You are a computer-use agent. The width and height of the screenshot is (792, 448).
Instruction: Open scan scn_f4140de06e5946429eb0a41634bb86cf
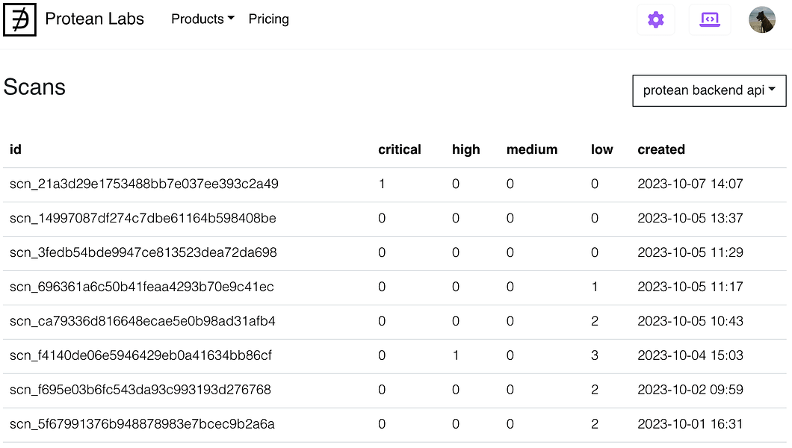coord(140,355)
